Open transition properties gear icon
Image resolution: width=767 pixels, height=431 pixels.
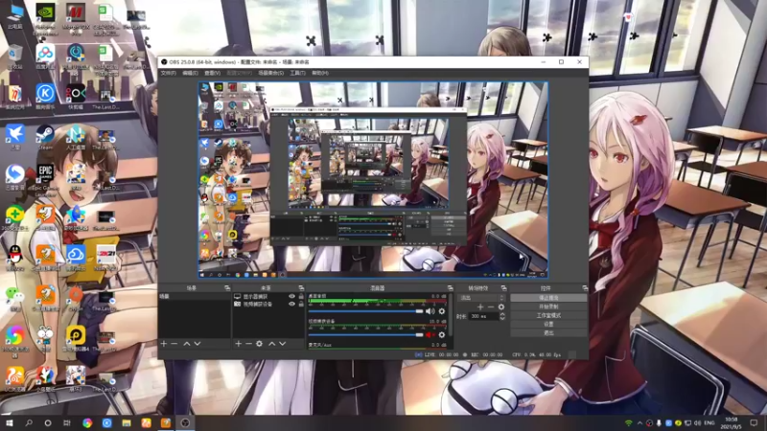coord(500,306)
